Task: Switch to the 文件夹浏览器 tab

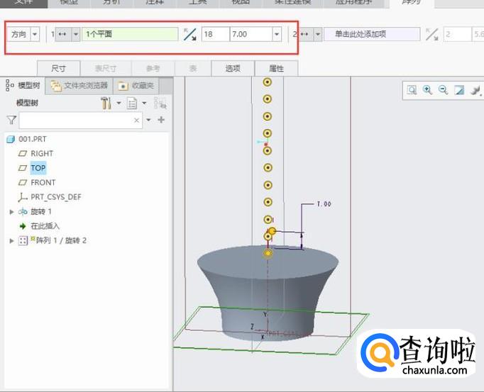Action: 80,86
